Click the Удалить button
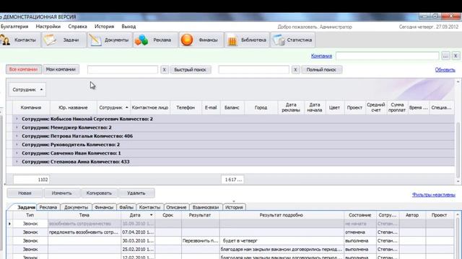The height and width of the screenshot is (259, 462). point(136,193)
